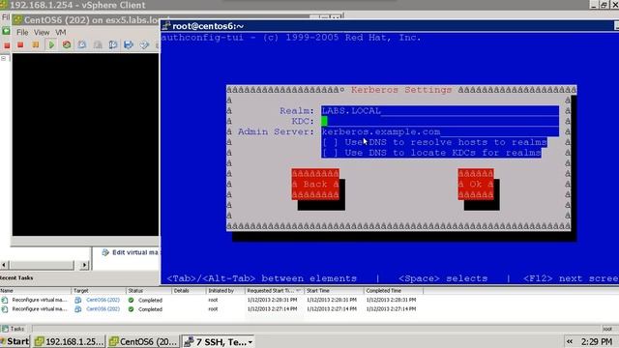Open the View menu in CentOS6 console window
Viewport: 619px width, 348px height.
point(42,32)
